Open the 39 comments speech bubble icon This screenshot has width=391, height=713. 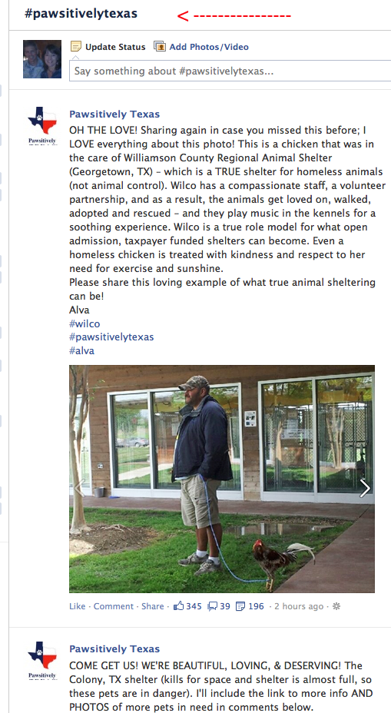212,606
